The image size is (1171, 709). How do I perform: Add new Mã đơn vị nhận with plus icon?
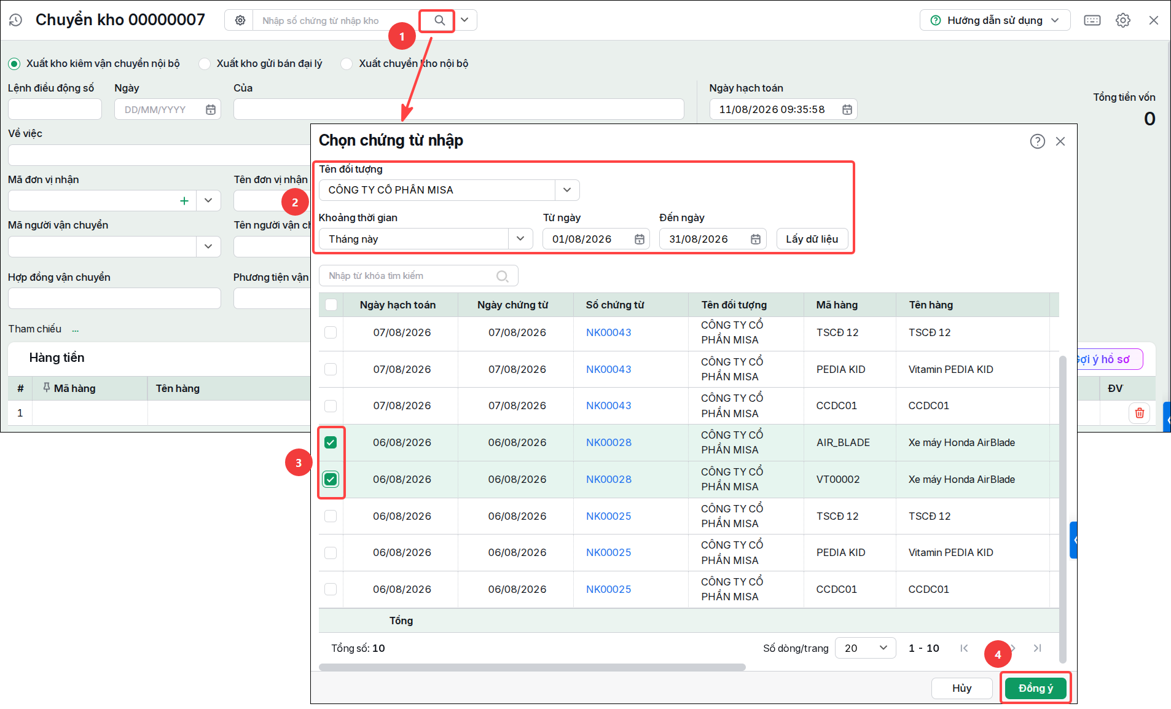tap(184, 200)
